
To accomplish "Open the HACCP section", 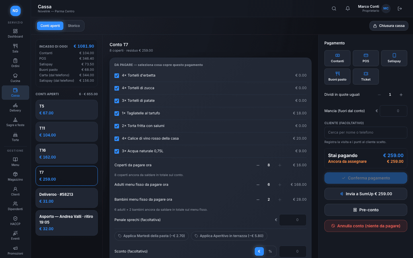I will click(x=15, y=221).
